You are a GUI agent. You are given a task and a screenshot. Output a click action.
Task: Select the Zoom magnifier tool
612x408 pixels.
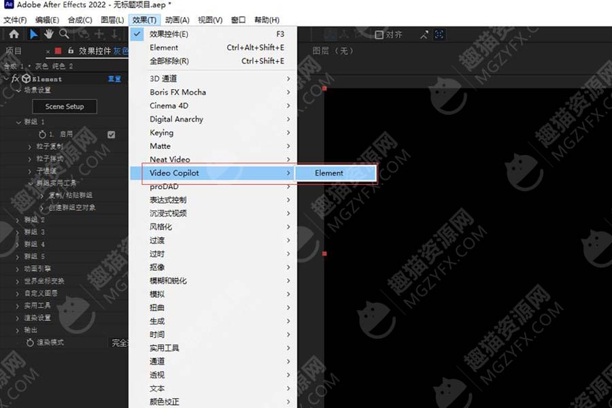pyautogui.click(x=64, y=35)
